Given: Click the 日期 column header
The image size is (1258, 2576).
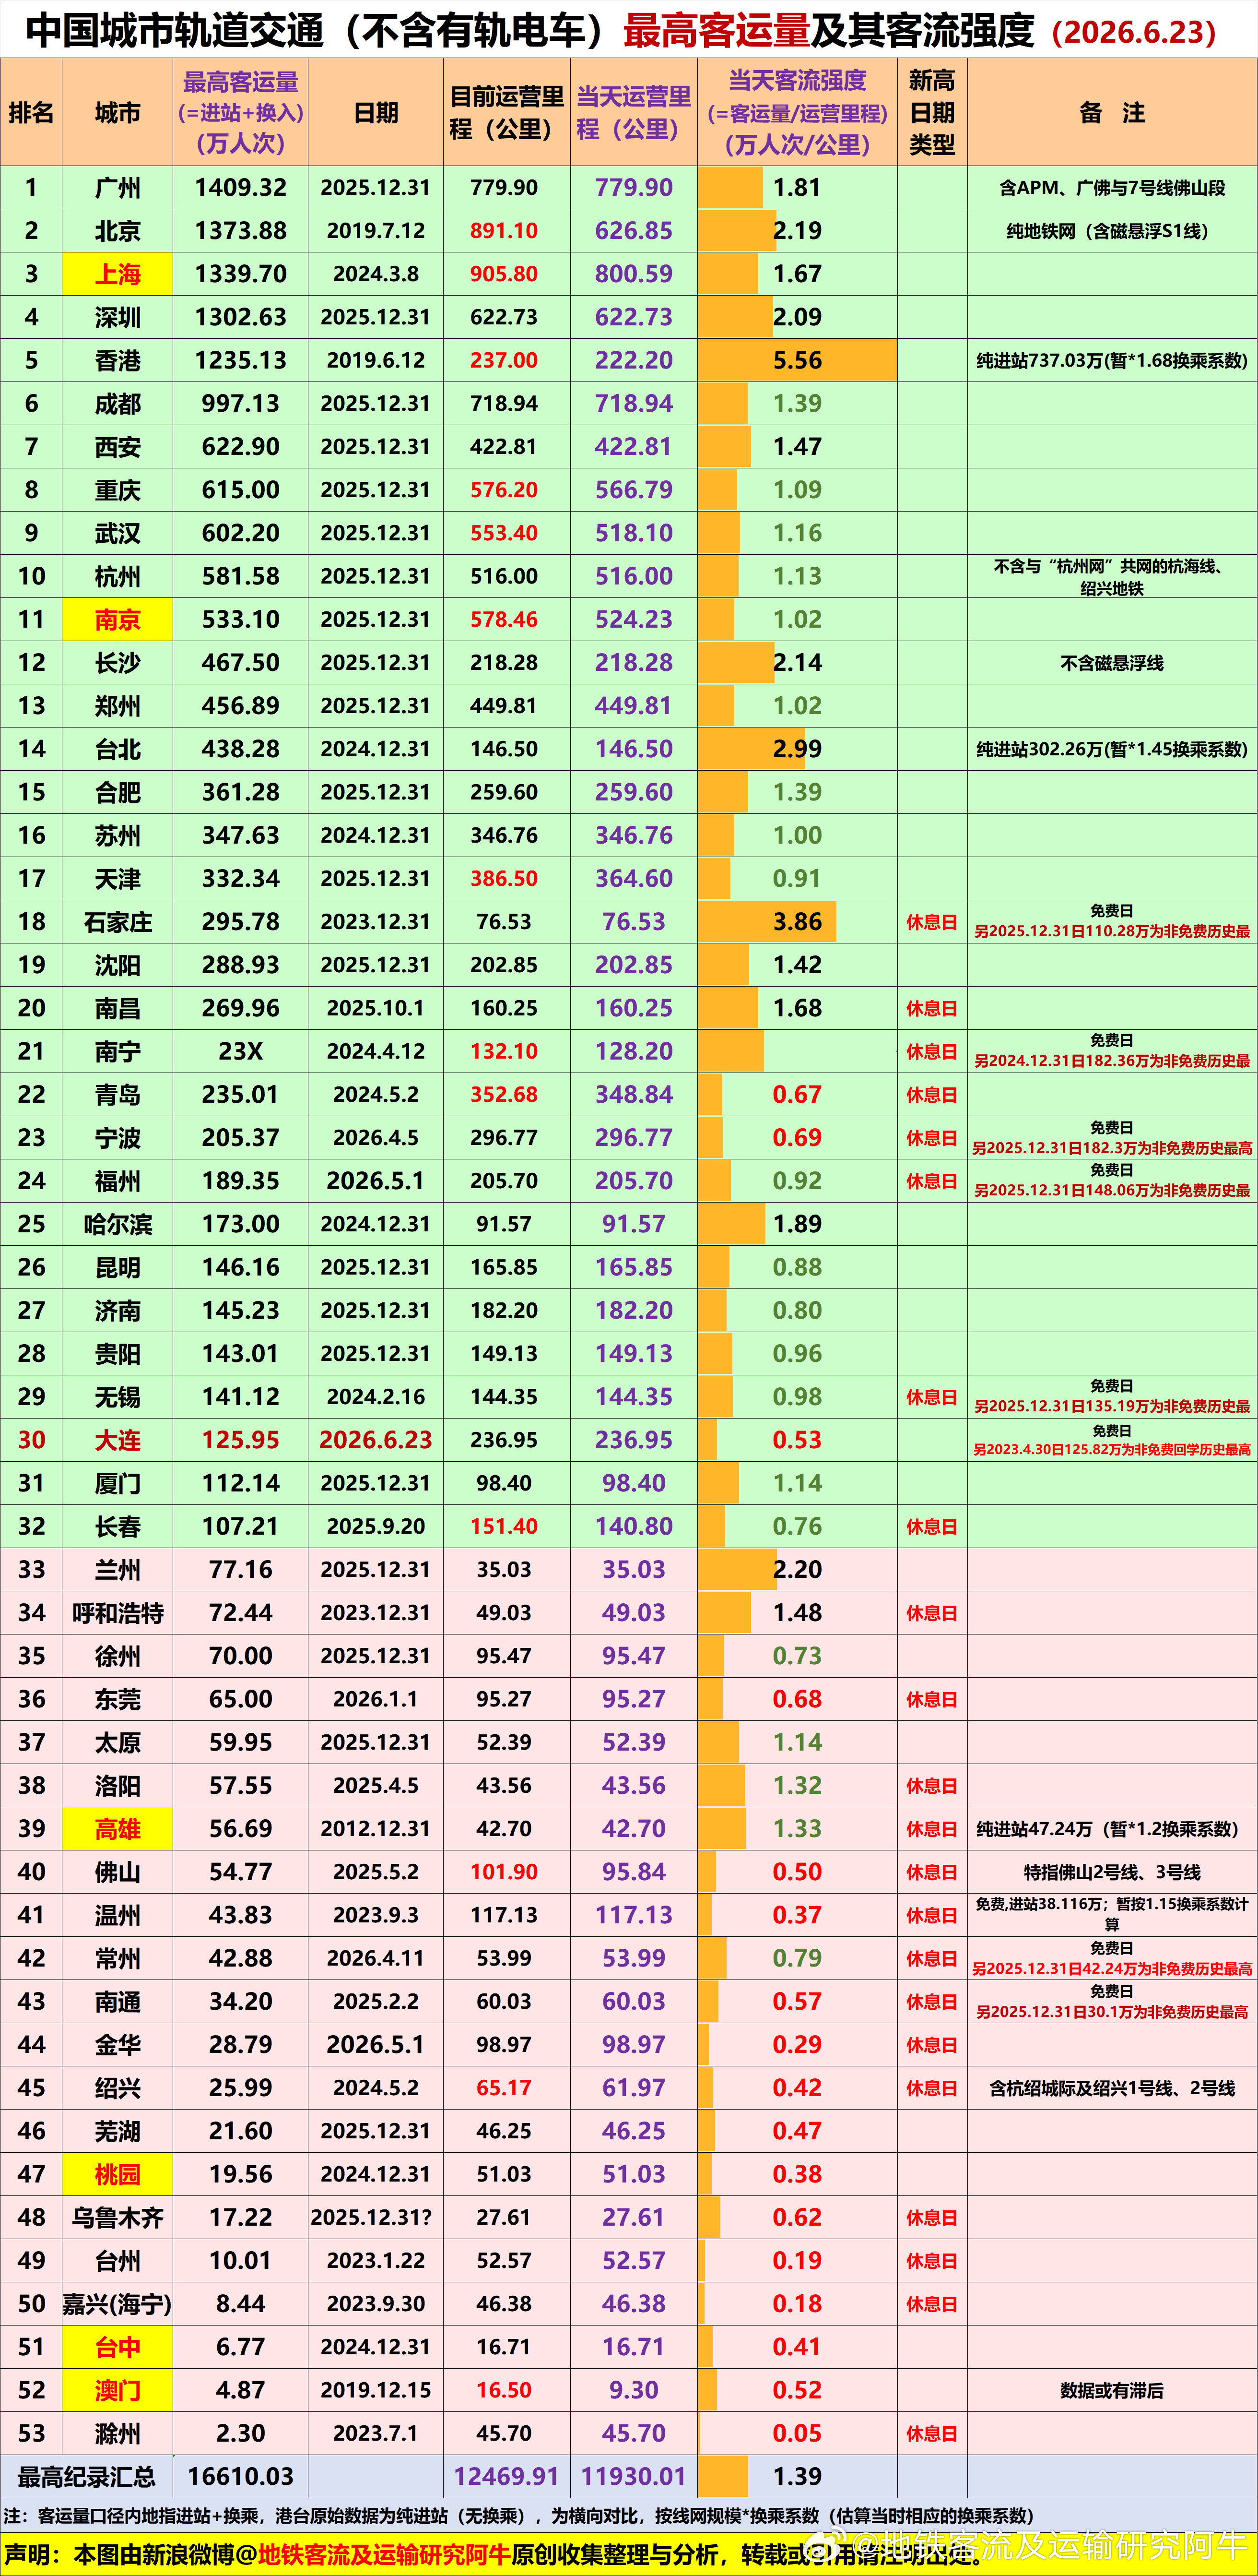Looking at the screenshot, I should coord(376,112).
